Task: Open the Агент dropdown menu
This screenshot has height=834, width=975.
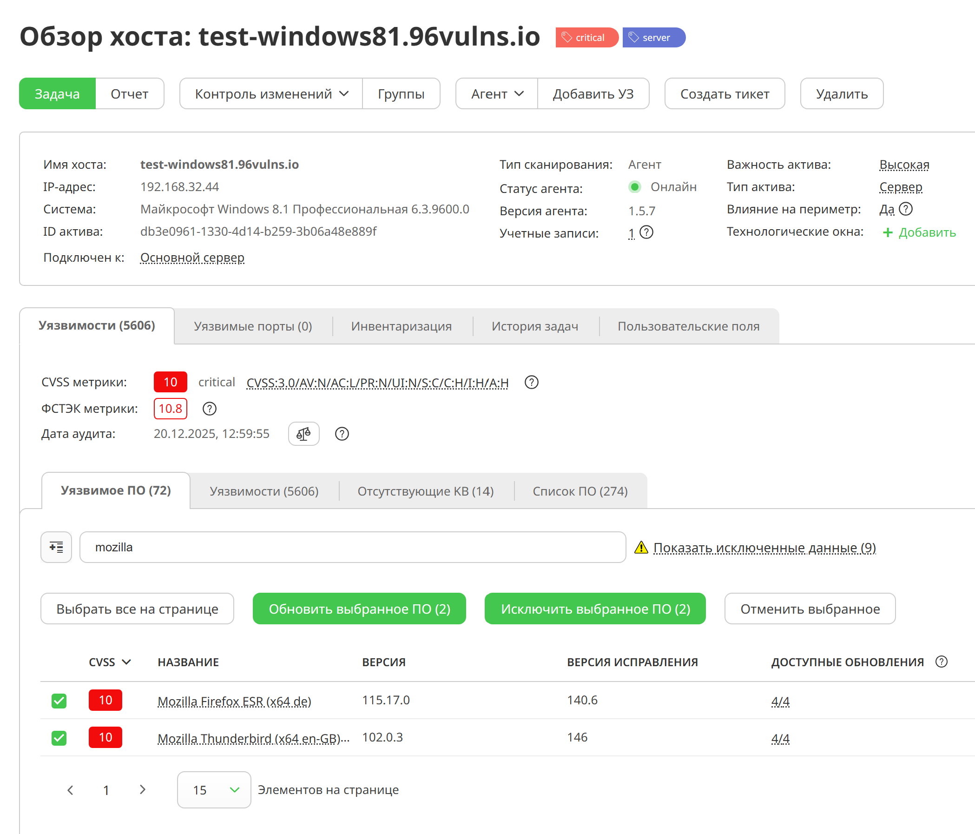Action: [496, 93]
